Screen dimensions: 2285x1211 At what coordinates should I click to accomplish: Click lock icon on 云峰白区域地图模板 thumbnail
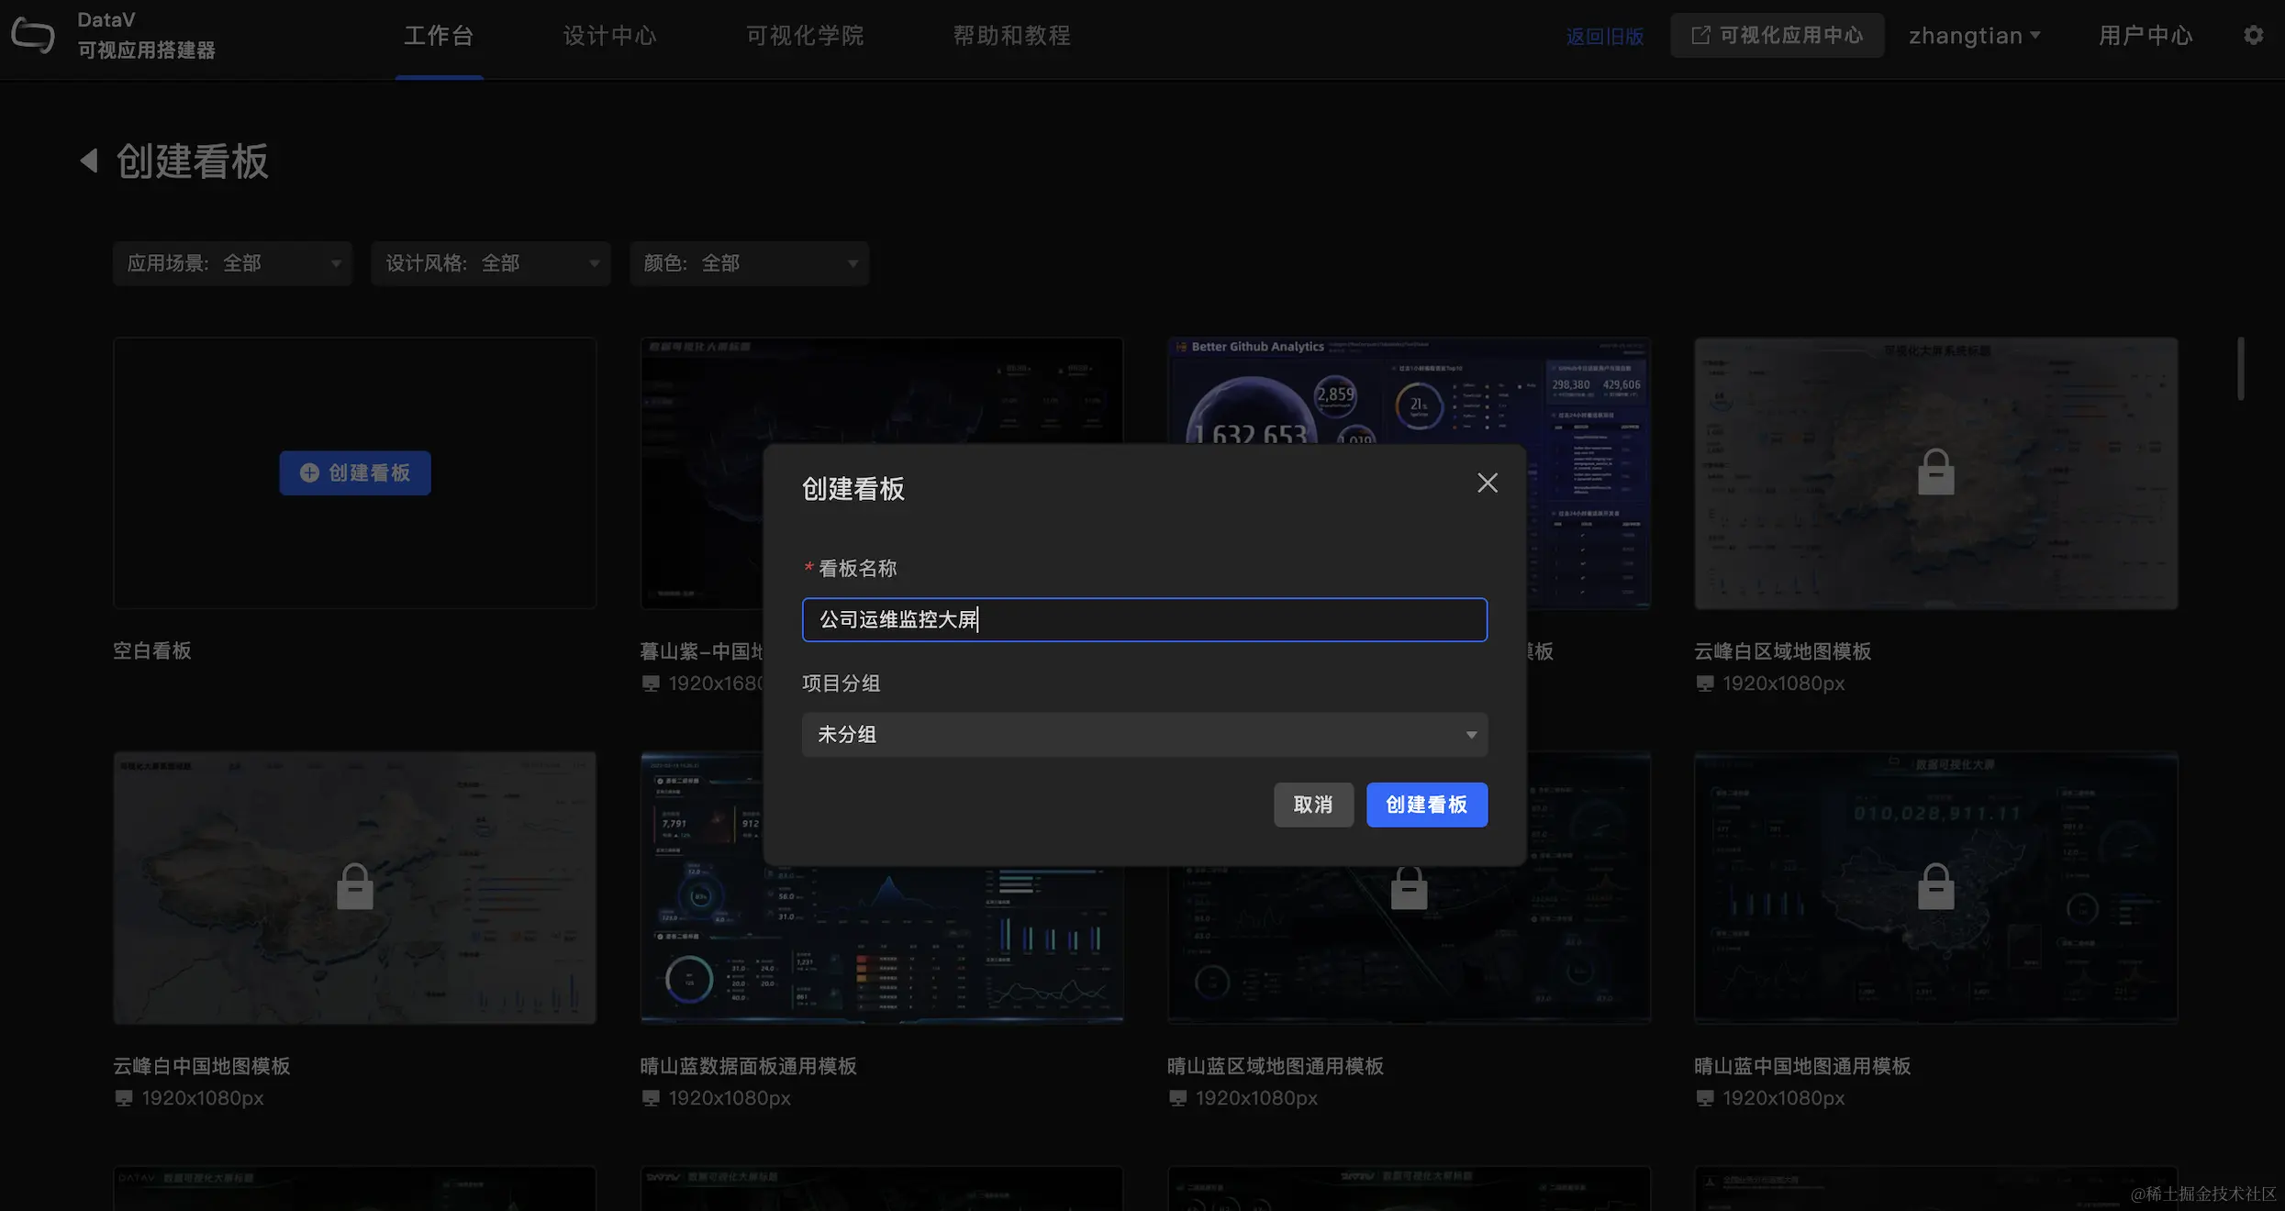[x=1935, y=473]
